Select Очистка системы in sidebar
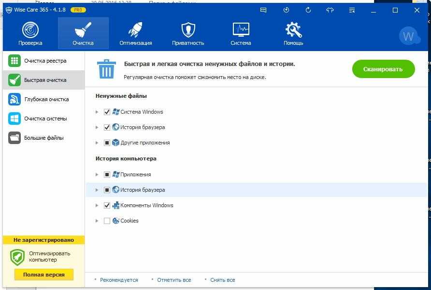Viewport: 431px width, 290px height. pos(43,119)
